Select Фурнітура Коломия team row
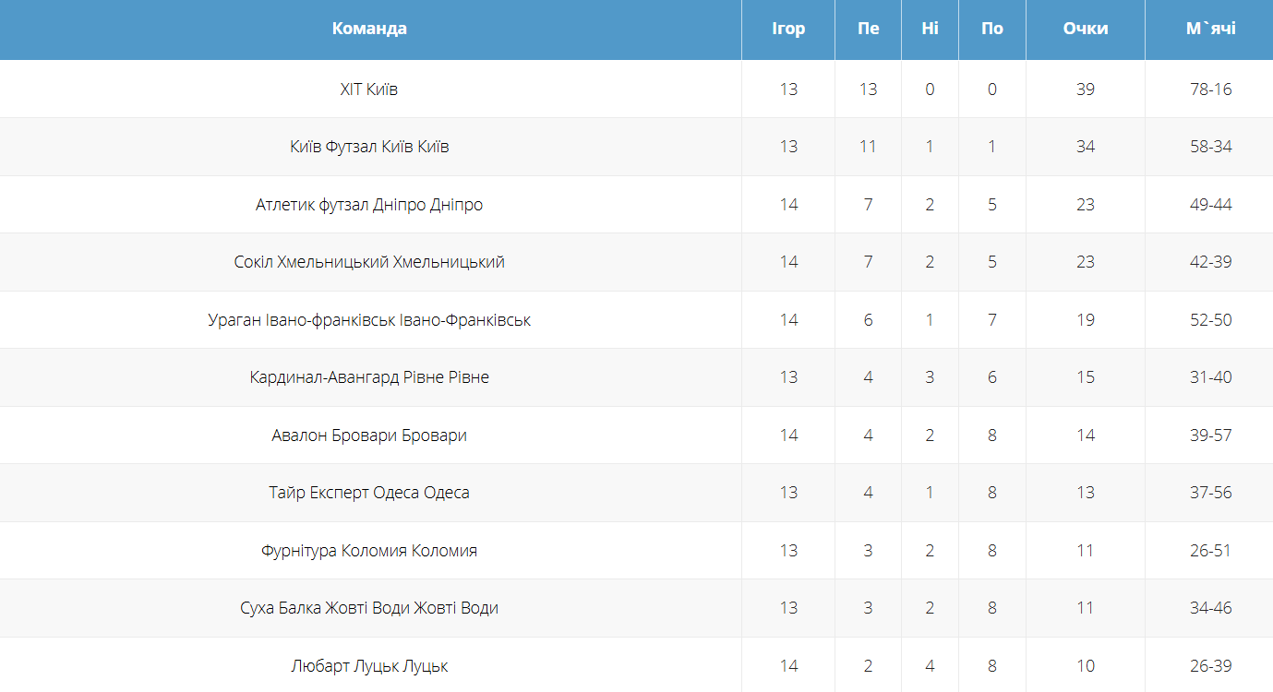 point(369,551)
